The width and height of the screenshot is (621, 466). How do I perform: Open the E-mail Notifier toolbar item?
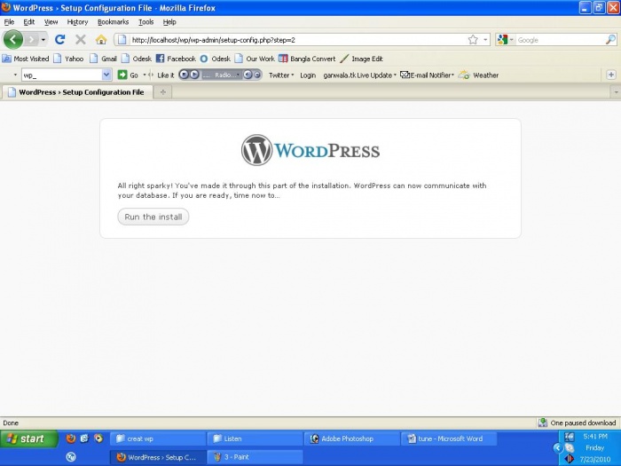(427, 75)
